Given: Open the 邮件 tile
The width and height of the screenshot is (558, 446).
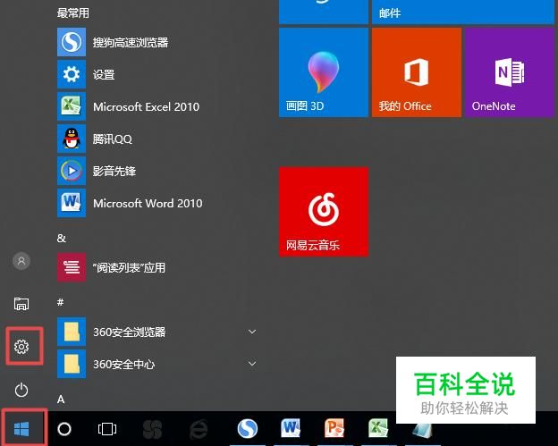Looking at the screenshot, I should (x=463, y=12).
